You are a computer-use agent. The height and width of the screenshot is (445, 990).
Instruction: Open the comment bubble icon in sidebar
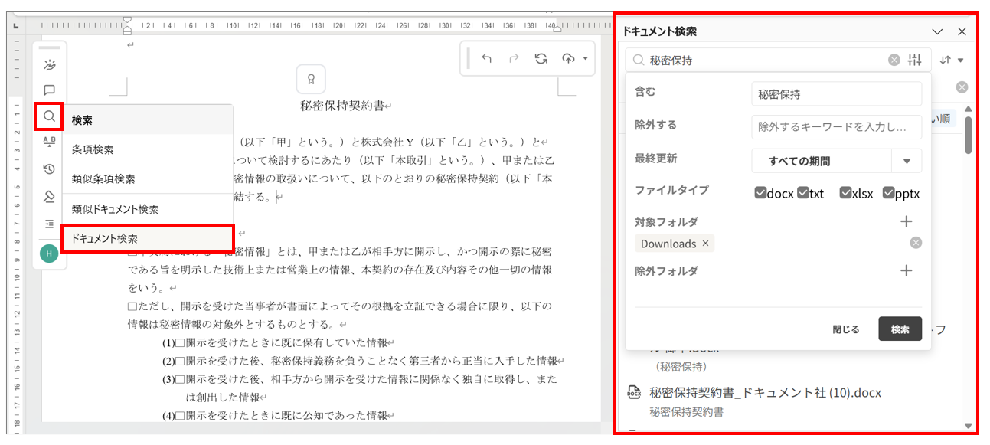49,90
